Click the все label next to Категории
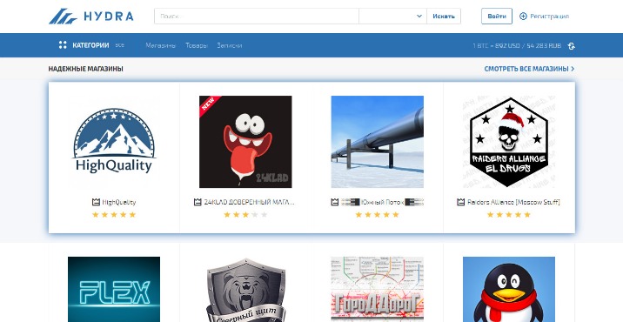Screen dimensions: 623x322 [x=119, y=45]
